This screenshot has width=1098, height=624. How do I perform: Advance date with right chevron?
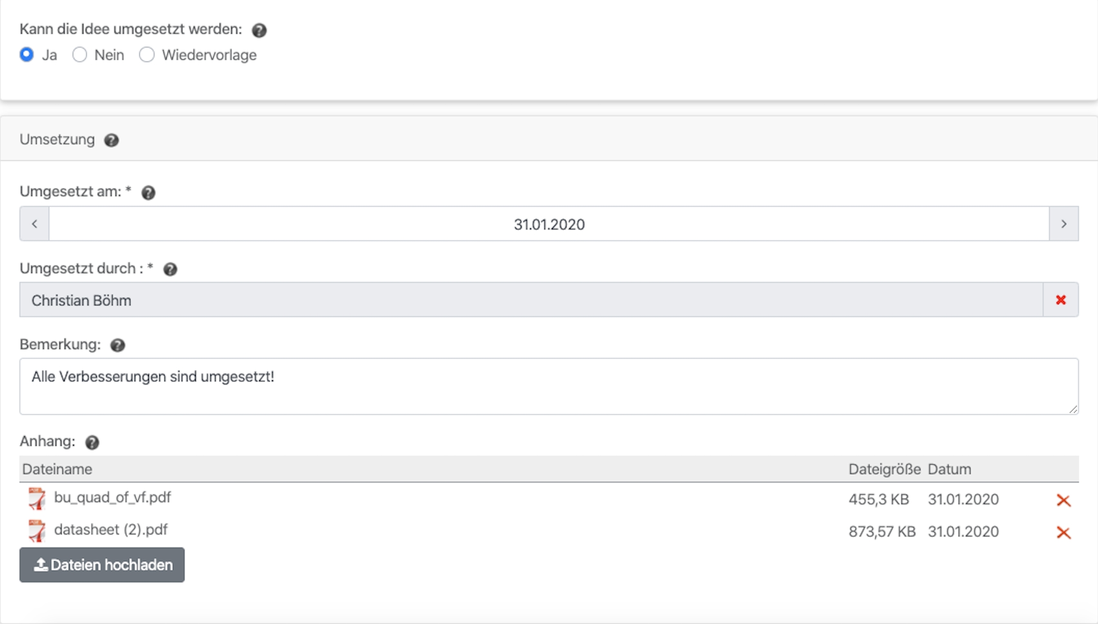(x=1064, y=224)
